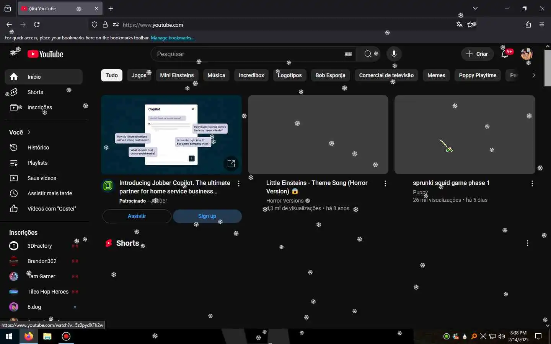Open volume control in system tray
Image resolution: width=551 pixels, height=344 pixels.
[502, 336]
